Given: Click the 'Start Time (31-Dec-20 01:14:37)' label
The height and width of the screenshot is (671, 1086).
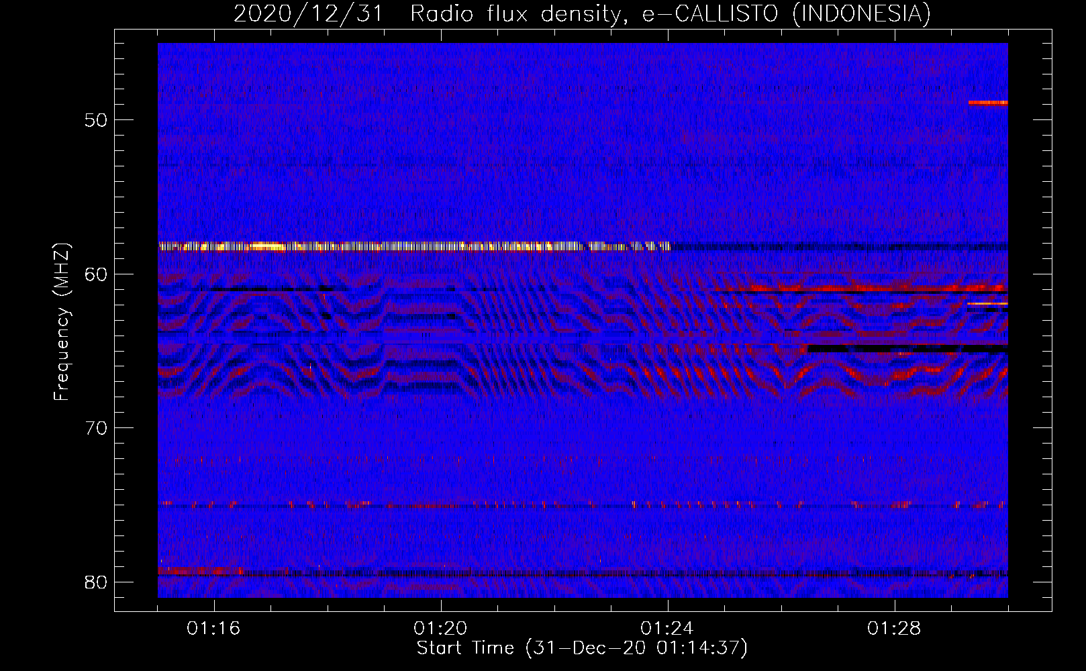Looking at the screenshot, I should pos(582,648).
